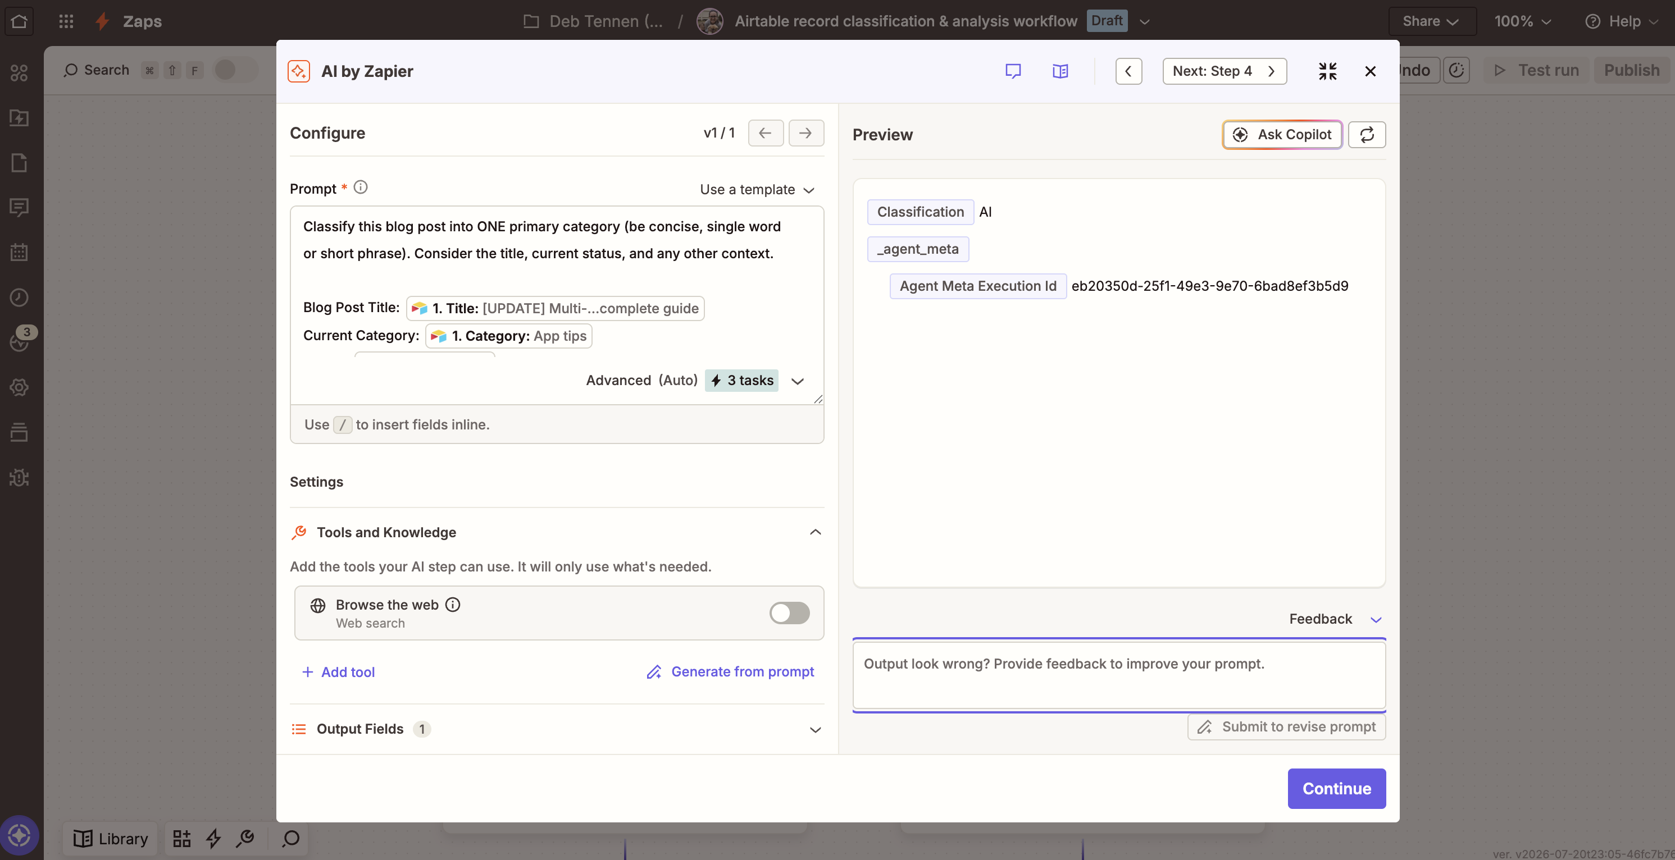Click the Publish button

[x=1631, y=70]
